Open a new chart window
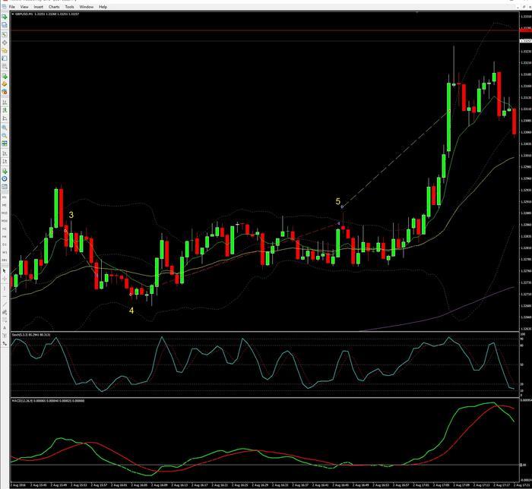 click(5, 17)
